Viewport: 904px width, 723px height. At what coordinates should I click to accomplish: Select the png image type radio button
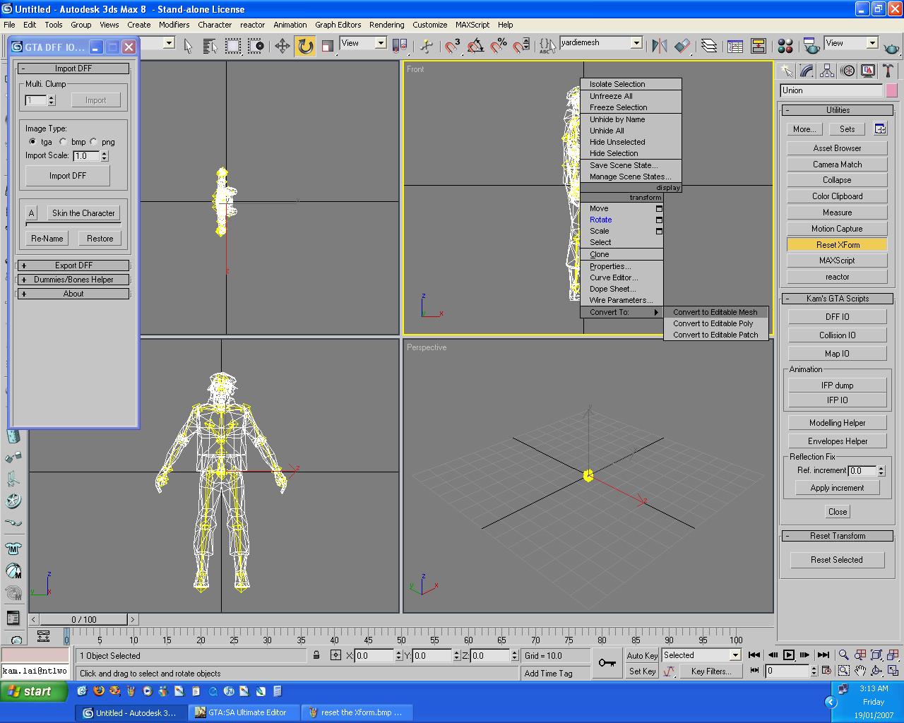[x=94, y=142]
